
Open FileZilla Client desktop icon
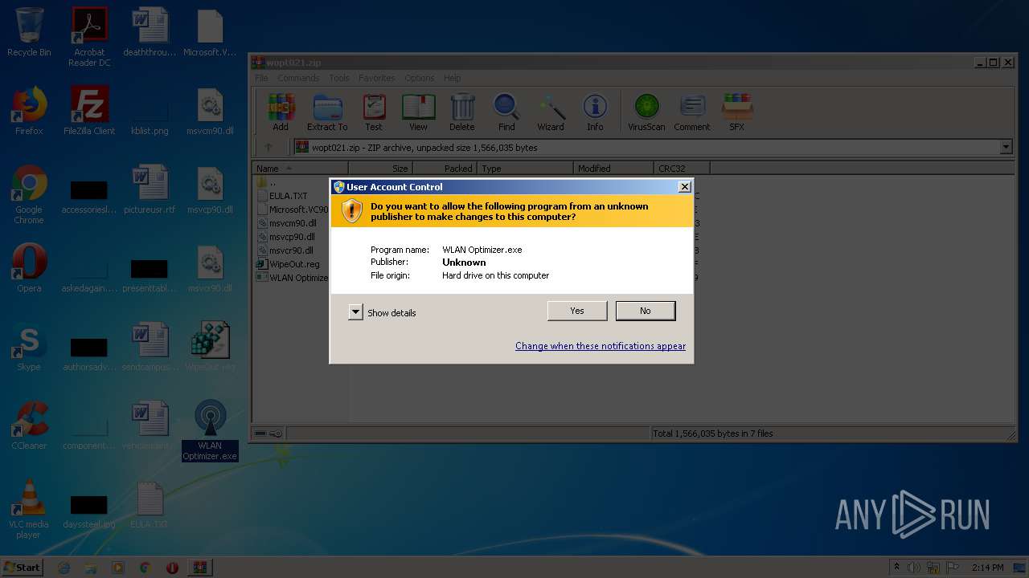pyautogui.click(x=89, y=111)
